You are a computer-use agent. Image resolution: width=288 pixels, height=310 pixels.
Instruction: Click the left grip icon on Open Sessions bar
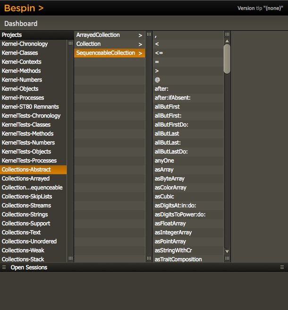pyautogui.click(x=4, y=267)
